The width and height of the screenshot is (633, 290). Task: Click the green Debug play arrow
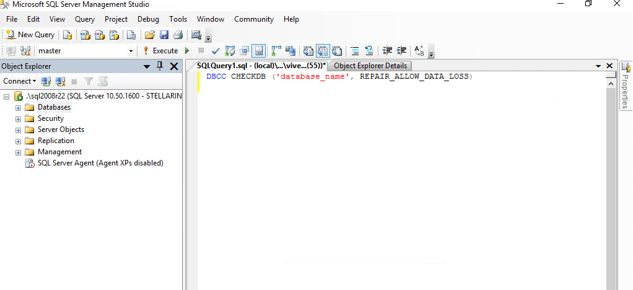click(x=187, y=51)
